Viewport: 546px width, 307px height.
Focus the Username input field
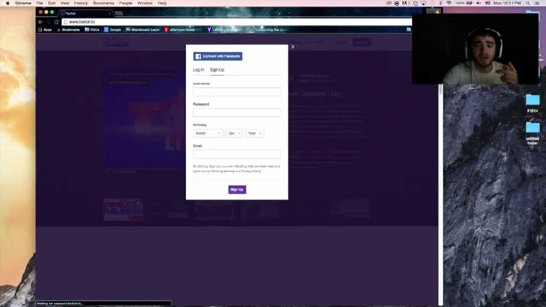(237, 92)
